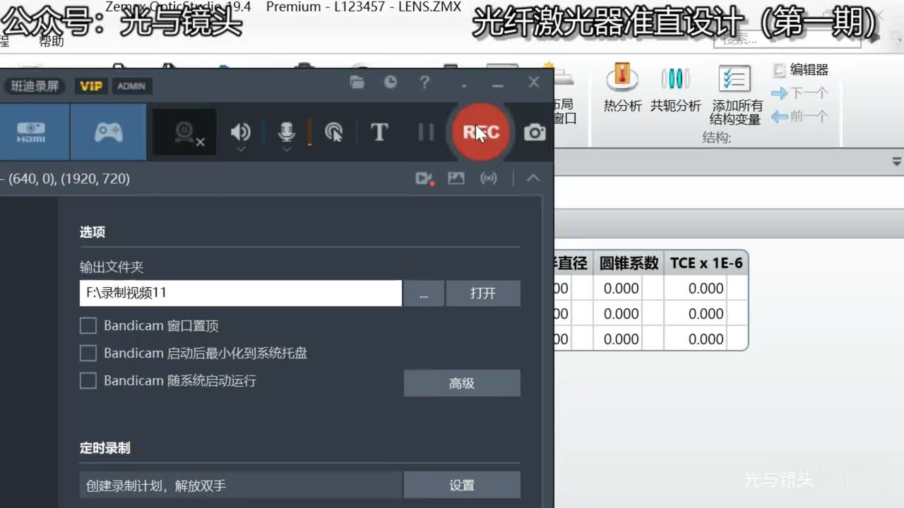
Task: Click the 打开 button
Action: tap(483, 293)
